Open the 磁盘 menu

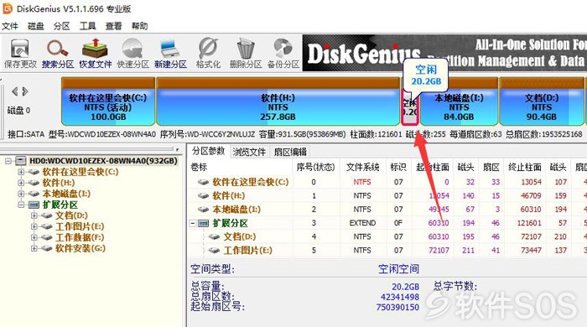(35, 26)
